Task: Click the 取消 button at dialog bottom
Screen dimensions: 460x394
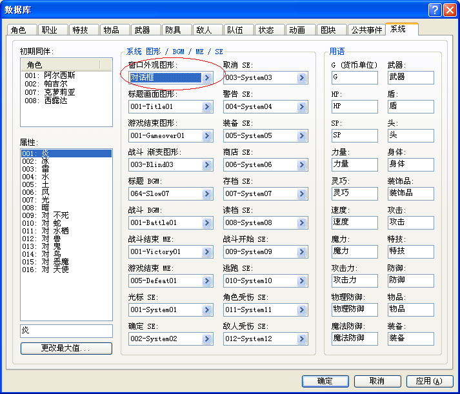Action: [x=377, y=381]
